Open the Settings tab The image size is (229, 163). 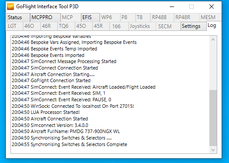[x=194, y=26]
